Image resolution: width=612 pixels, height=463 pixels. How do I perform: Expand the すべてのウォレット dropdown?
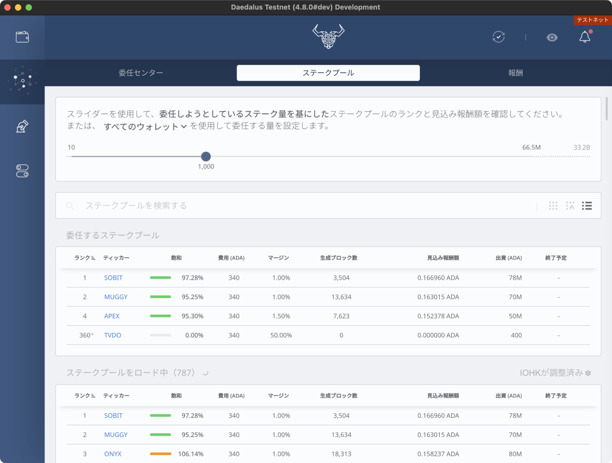[145, 126]
